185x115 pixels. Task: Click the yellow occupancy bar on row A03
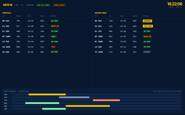point(47,94)
